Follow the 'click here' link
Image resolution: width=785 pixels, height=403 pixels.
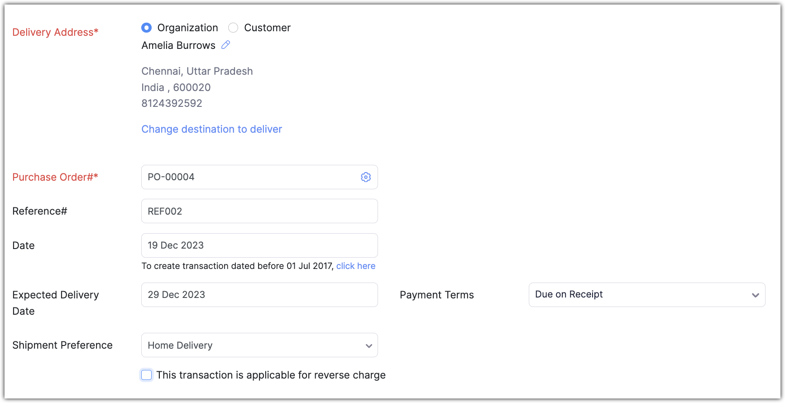click(x=355, y=266)
